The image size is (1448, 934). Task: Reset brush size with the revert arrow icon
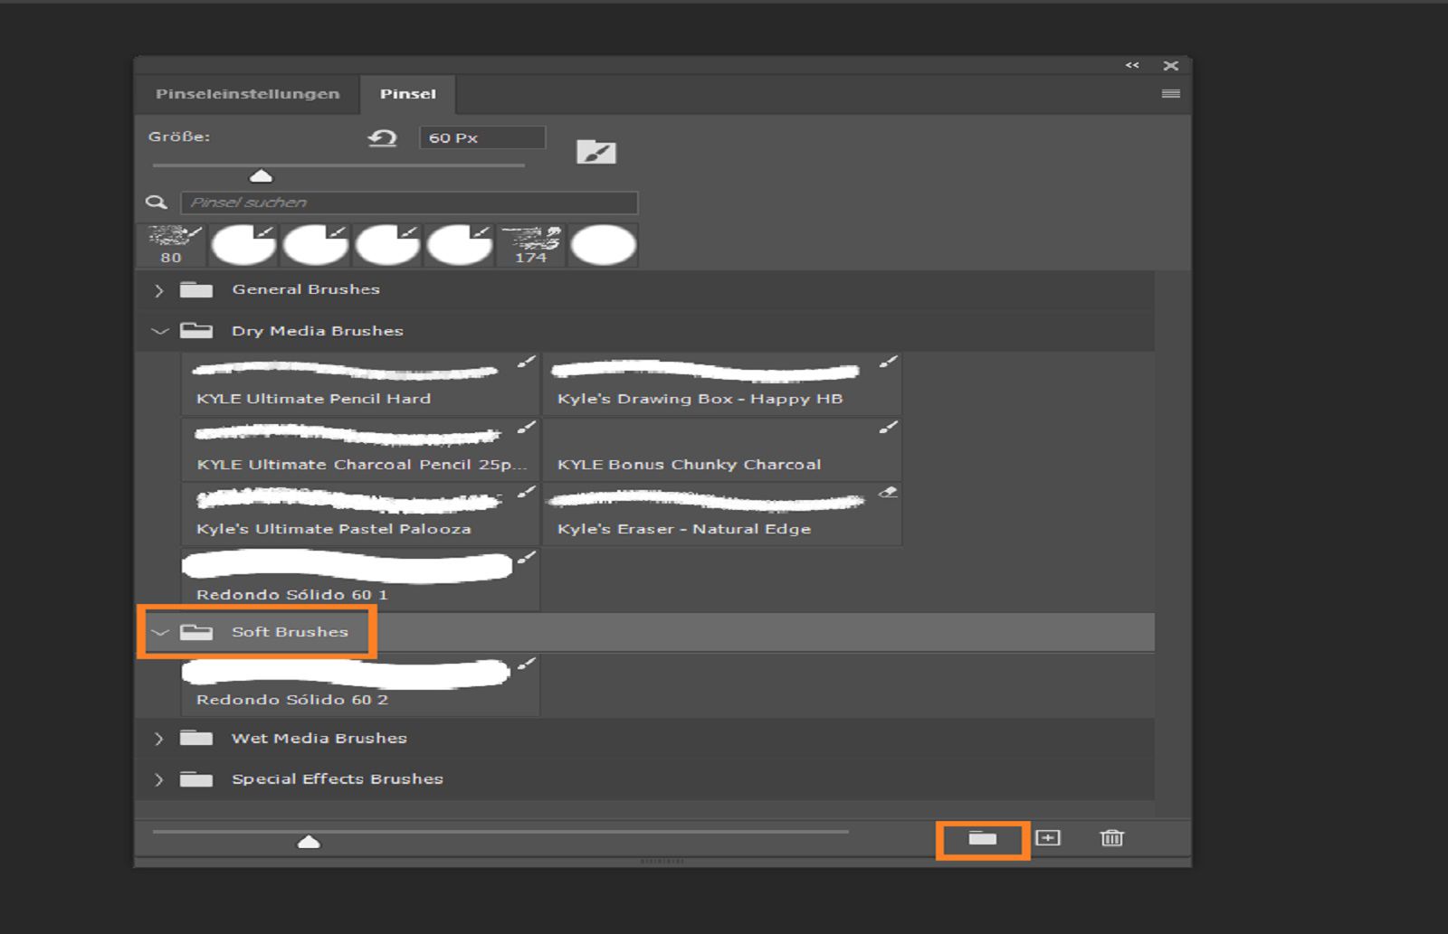click(382, 137)
